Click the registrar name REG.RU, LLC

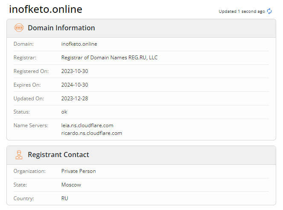click(109, 58)
